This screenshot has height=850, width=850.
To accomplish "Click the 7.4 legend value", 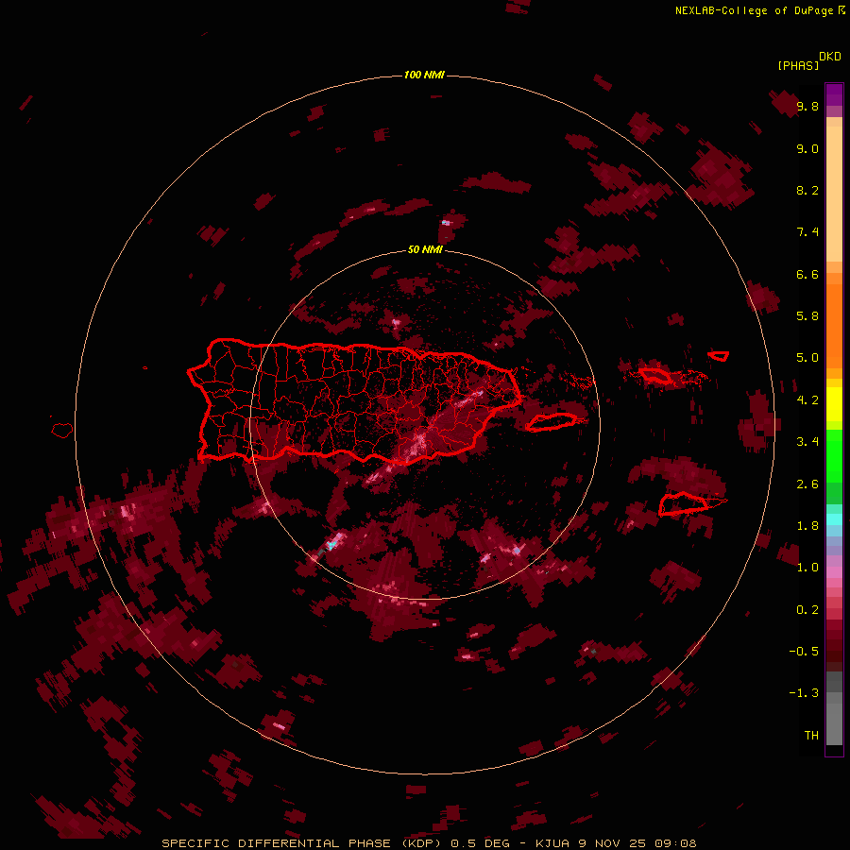I will pos(807,232).
